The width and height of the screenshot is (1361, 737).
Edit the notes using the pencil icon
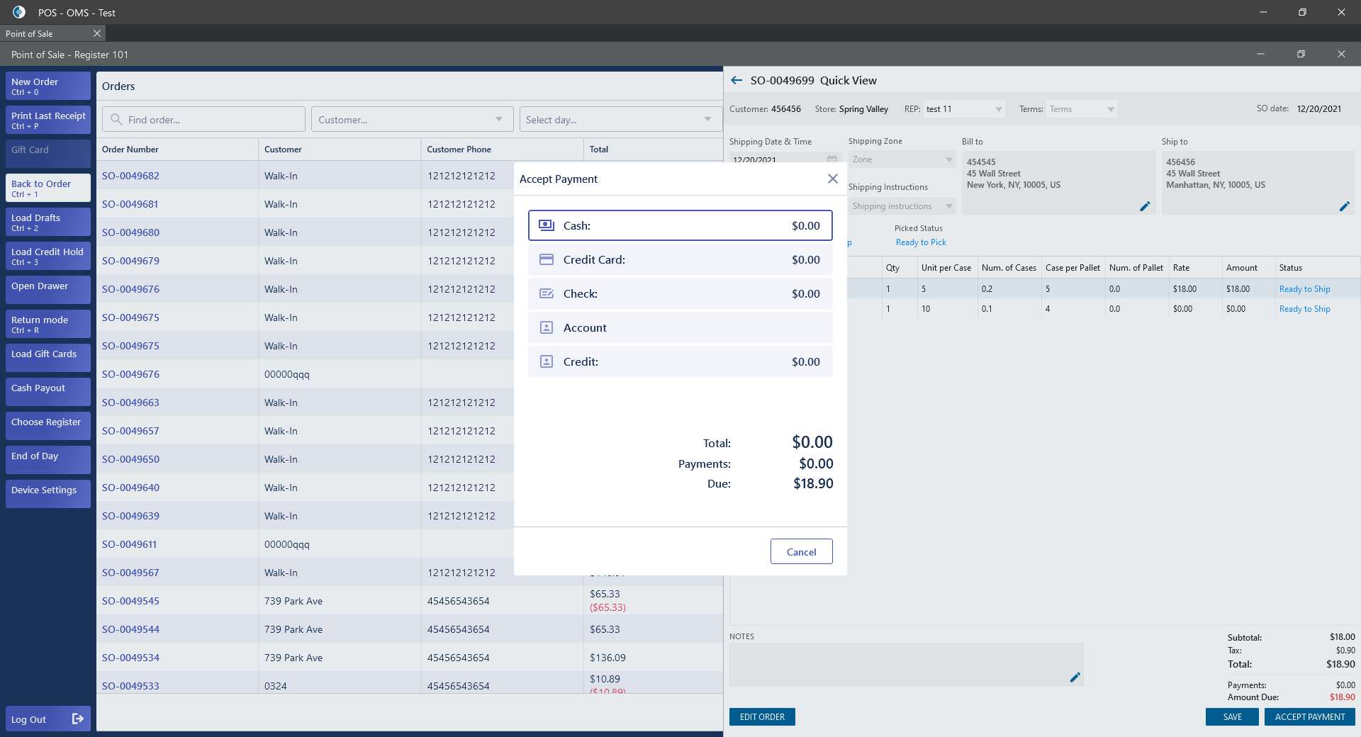[x=1075, y=677]
